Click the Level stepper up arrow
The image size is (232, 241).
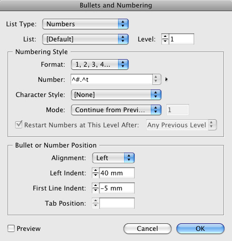point(165,37)
